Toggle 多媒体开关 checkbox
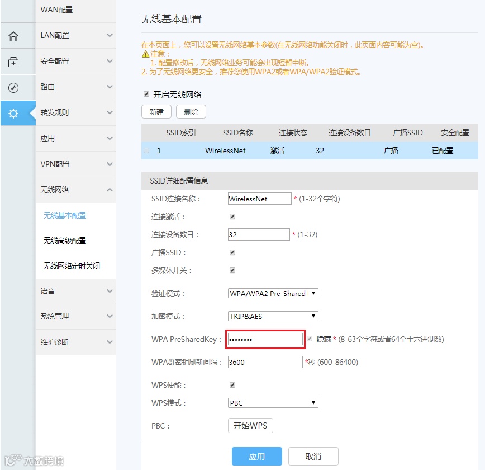 tap(232, 270)
